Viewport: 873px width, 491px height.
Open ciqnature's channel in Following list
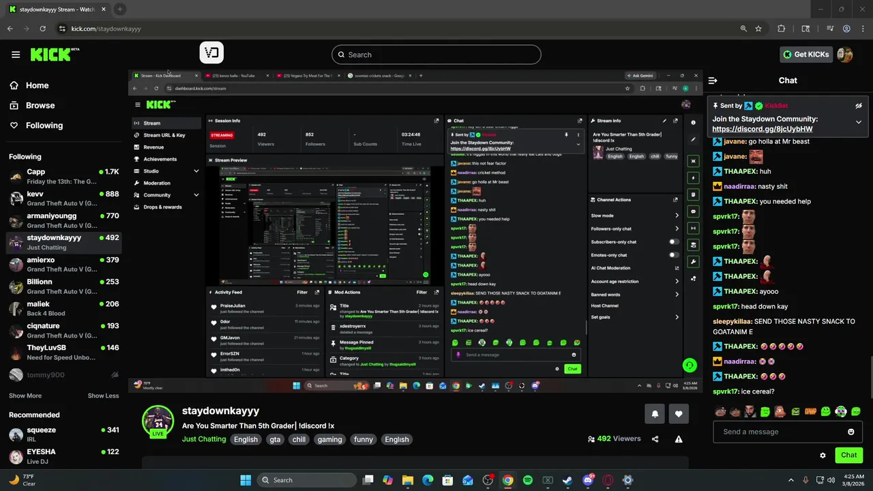pos(63,330)
